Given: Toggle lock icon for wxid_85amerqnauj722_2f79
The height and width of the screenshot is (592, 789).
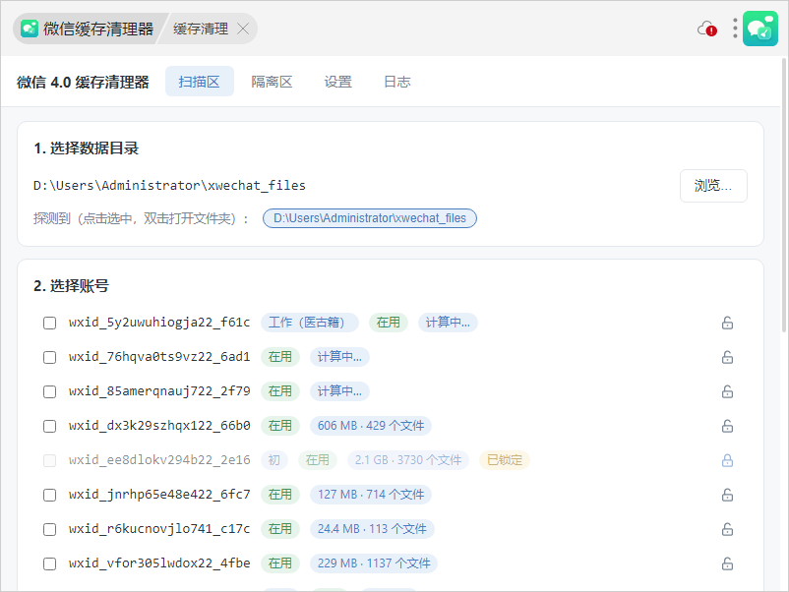Looking at the screenshot, I should pos(727,391).
